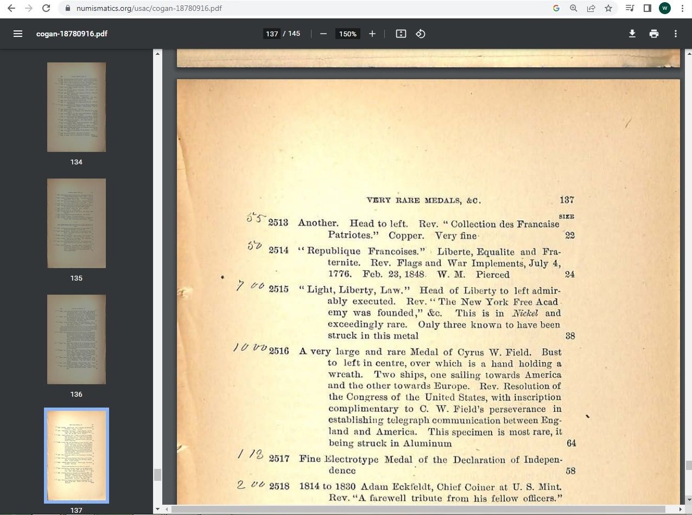Open media controls icon

tap(630, 8)
